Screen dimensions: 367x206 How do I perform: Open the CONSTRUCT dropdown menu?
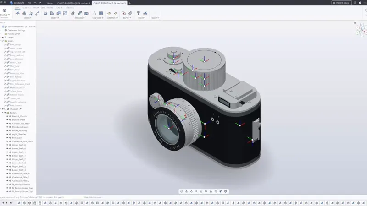click(112, 18)
